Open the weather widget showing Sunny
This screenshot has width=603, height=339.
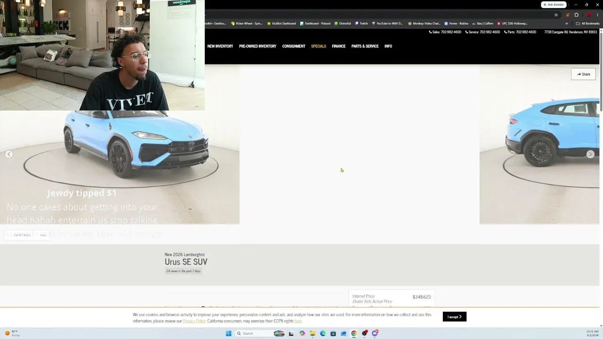[x=13, y=333]
